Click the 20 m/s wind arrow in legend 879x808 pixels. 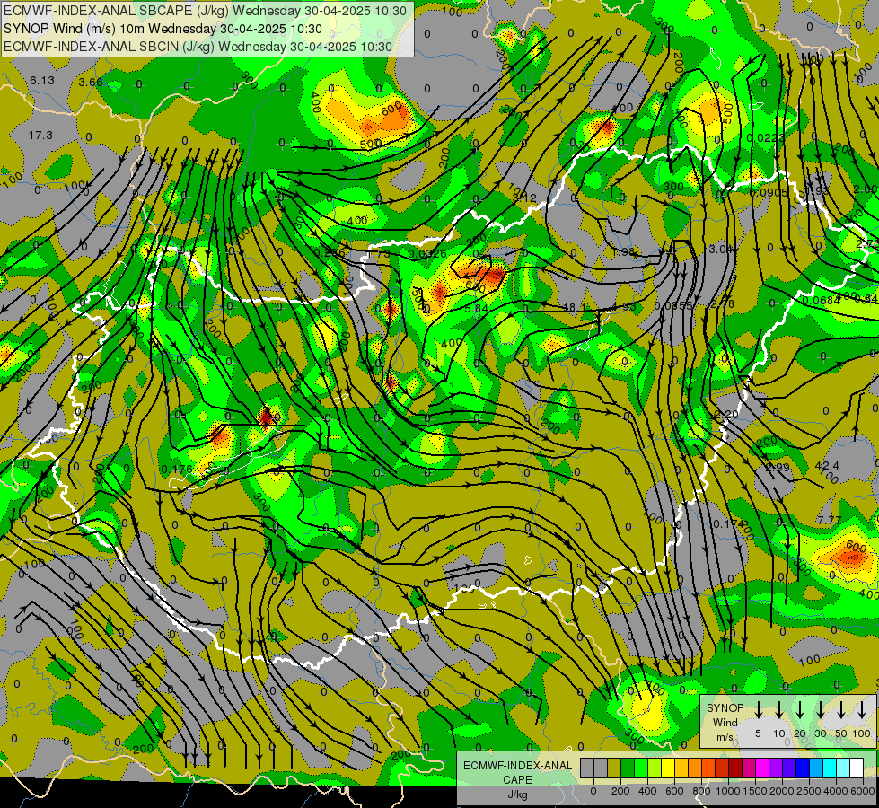click(x=800, y=709)
